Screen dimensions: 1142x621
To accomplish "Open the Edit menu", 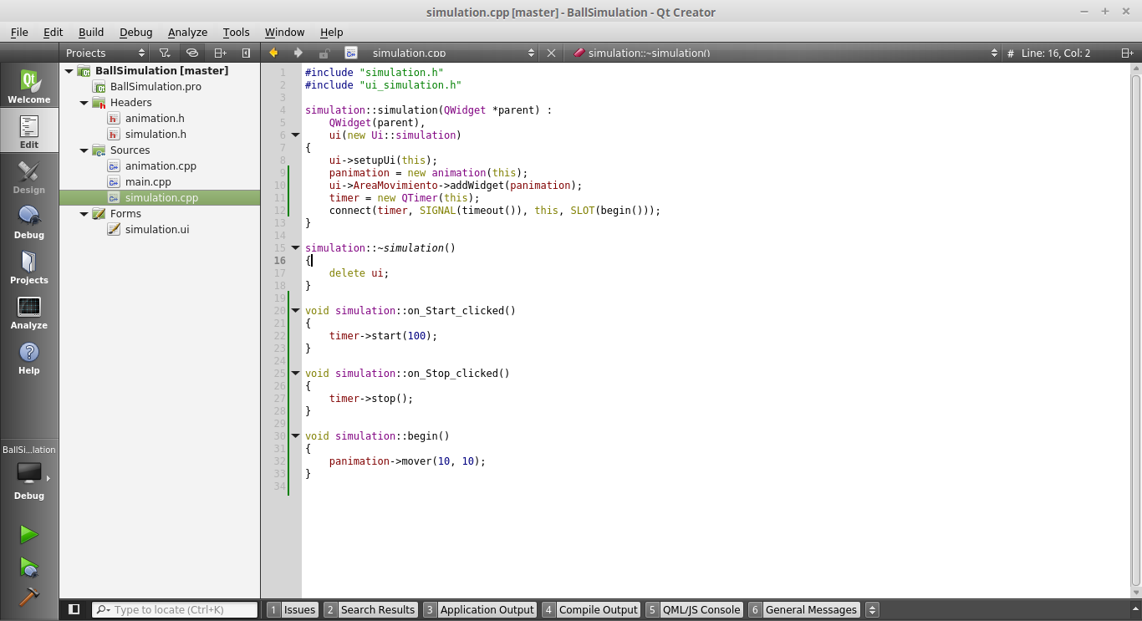I will [x=54, y=32].
